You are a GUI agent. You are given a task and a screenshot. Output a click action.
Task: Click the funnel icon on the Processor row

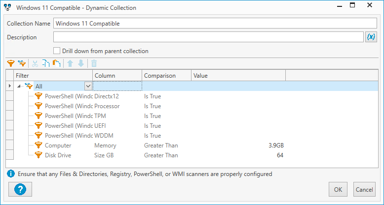coord(38,106)
